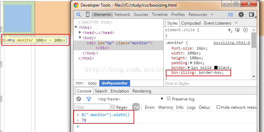Show more sidebar tabs chevron
This screenshot has width=264, height=132.
[x=236, y=23]
